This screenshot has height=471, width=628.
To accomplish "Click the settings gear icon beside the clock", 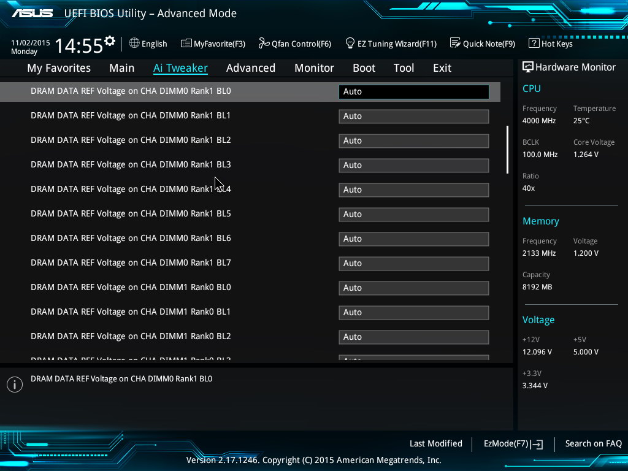I will coord(110,41).
